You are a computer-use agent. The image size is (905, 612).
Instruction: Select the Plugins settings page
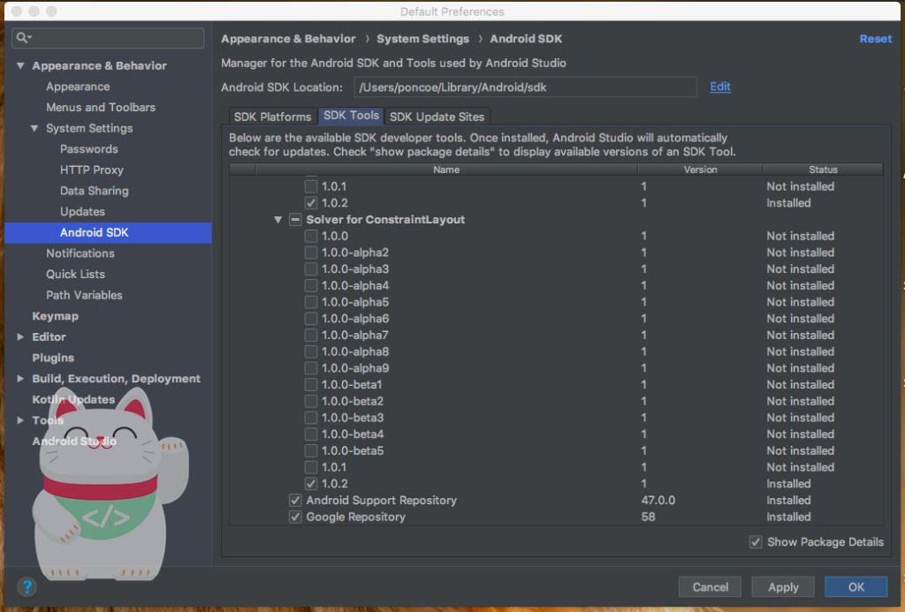pyautogui.click(x=53, y=358)
